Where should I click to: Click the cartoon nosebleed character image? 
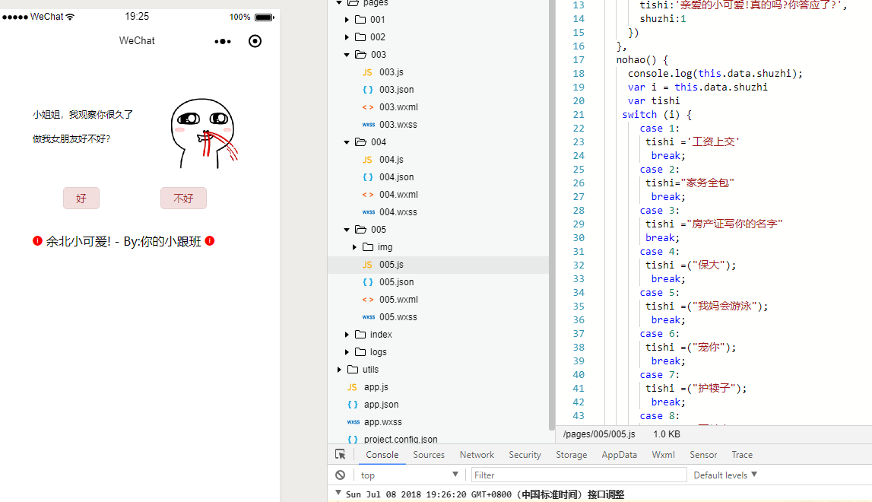point(204,134)
